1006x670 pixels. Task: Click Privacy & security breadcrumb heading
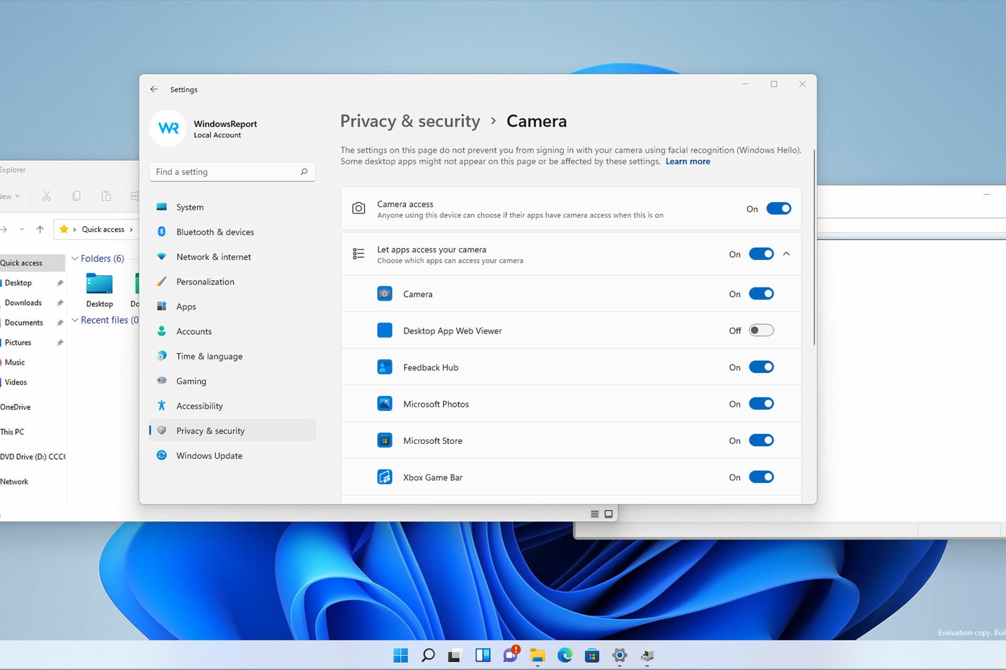410,121
